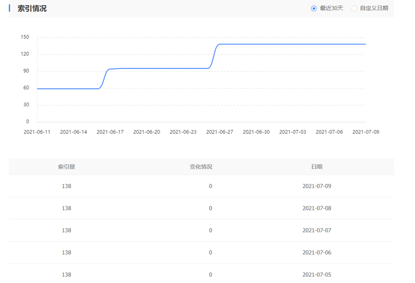This screenshot has height=283, width=415.
Task: Click the index value 138 for 2021-07-09
Action: tap(66, 186)
